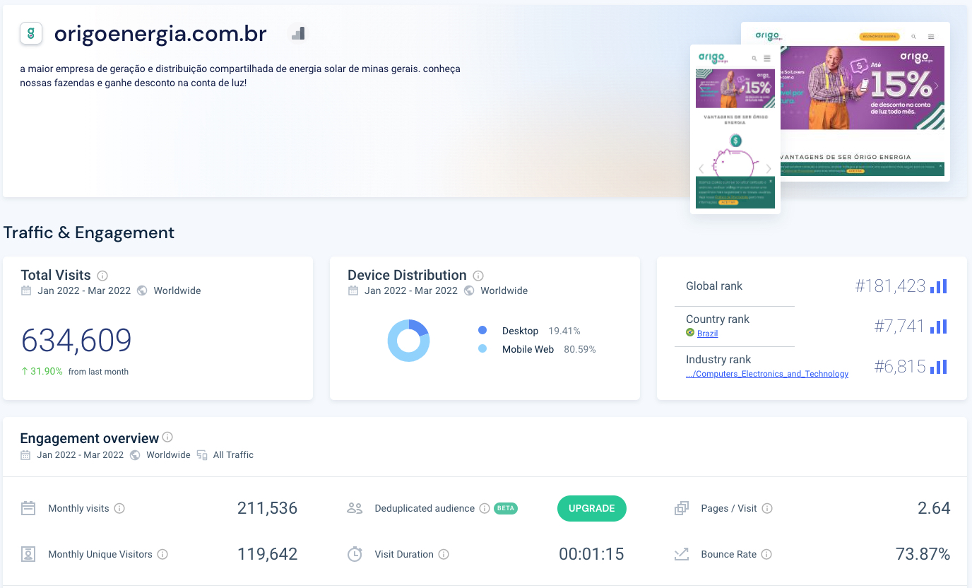Click the clock icon left of Visit Duration
The height and width of the screenshot is (588, 972).
(355, 554)
